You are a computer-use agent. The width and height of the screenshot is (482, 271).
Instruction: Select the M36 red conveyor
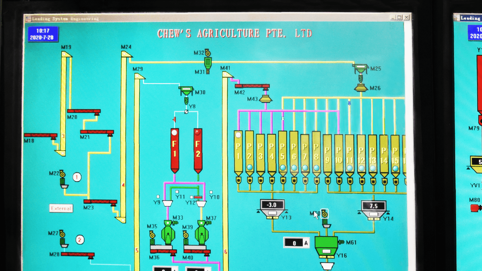(163, 251)
